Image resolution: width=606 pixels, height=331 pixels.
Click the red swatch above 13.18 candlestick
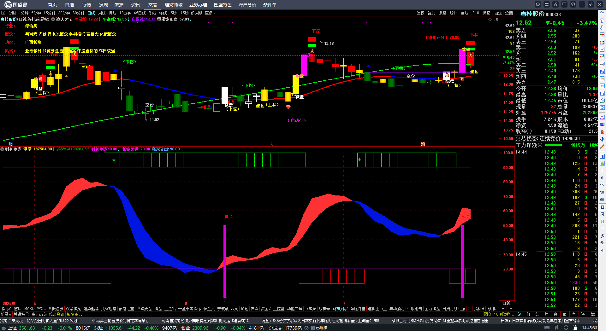pos(312,39)
